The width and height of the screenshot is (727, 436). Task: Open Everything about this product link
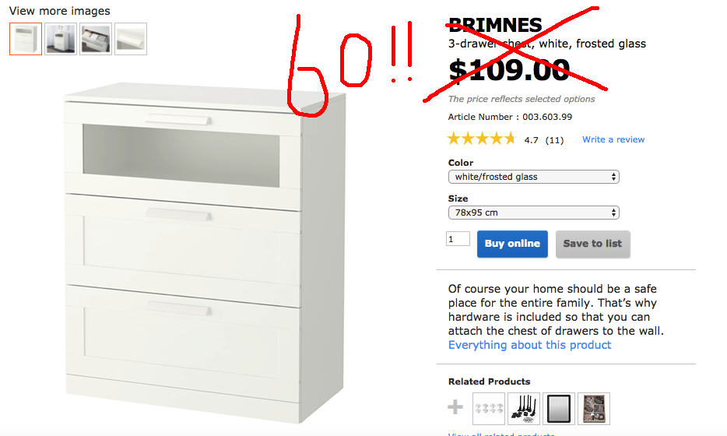click(x=529, y=345)
